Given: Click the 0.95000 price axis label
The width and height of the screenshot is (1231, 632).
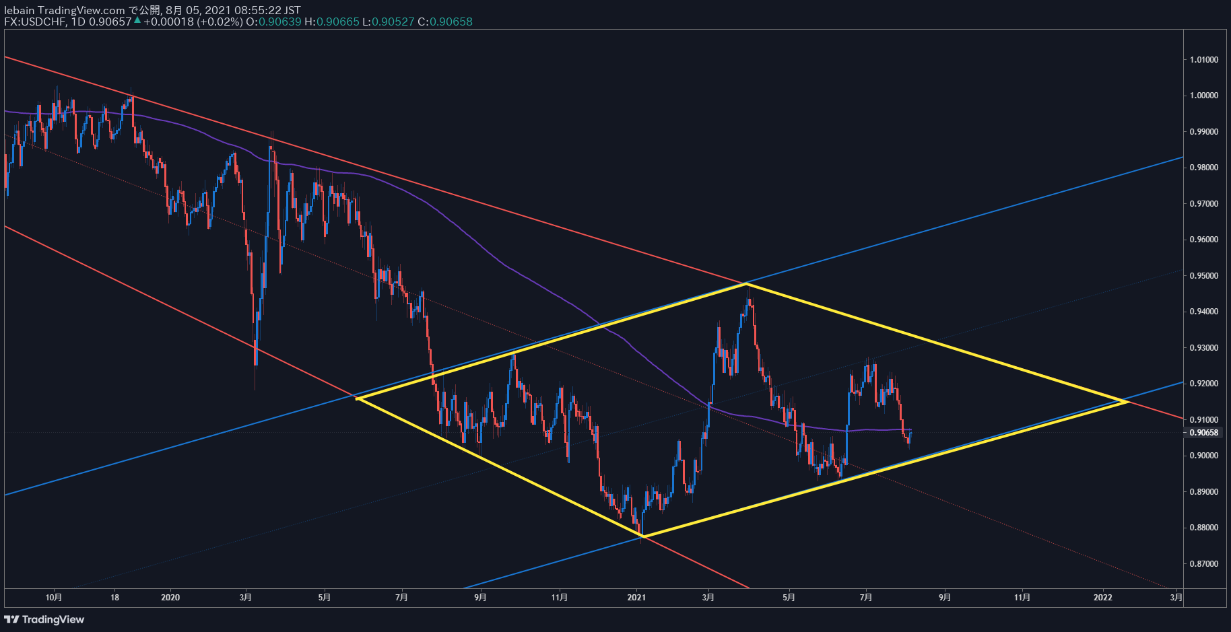Looking at the screenshot, I should coord(1204,276).
